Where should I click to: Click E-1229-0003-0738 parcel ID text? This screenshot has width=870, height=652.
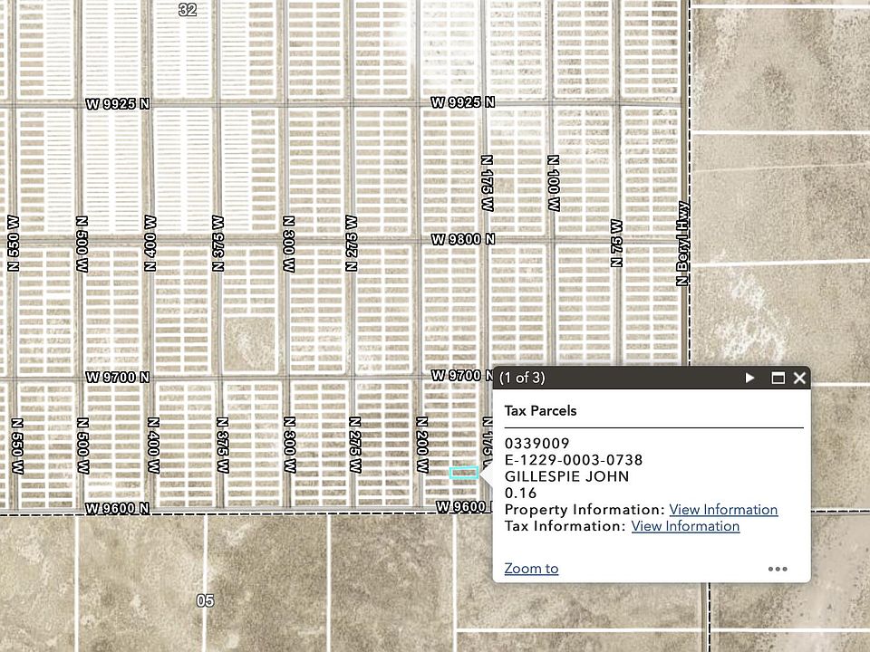tap(573, 460)
